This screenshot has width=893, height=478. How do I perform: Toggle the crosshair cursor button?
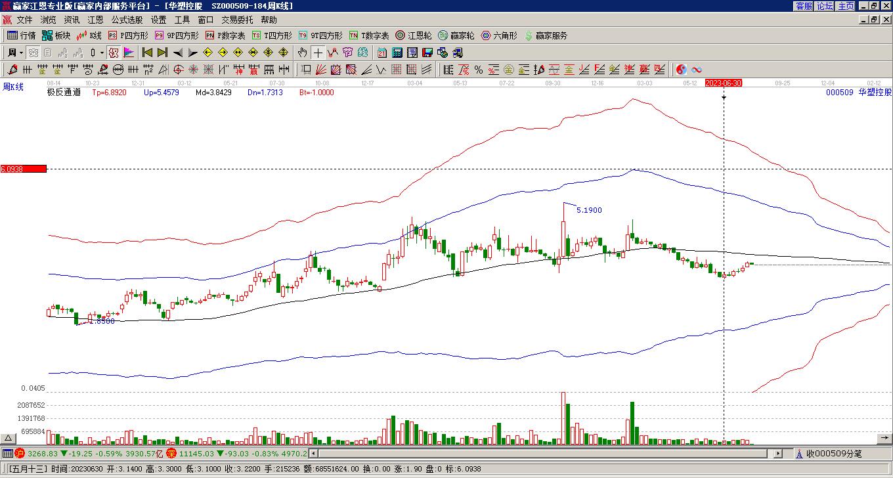(318, 53)
